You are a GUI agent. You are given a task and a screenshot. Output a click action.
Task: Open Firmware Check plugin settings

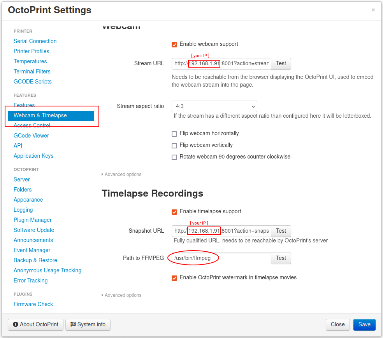click(33, 304)
